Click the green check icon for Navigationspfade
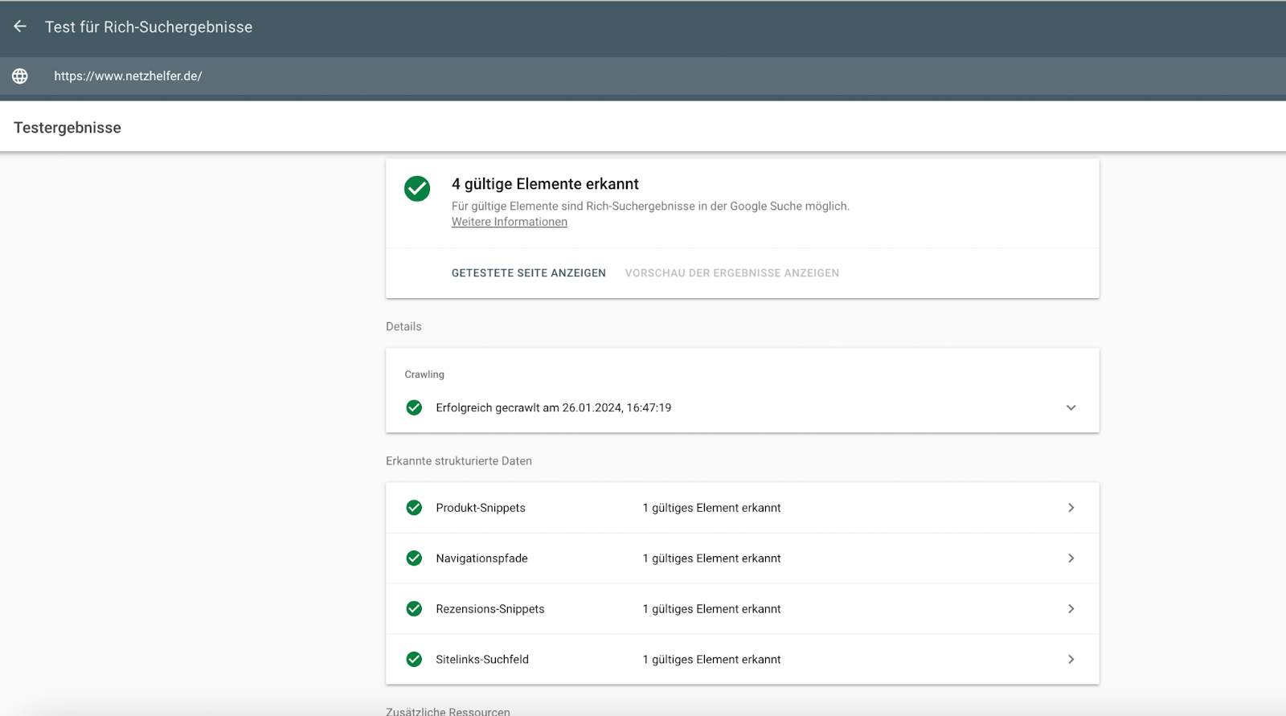1286x716 pixels. click(414, 558)
